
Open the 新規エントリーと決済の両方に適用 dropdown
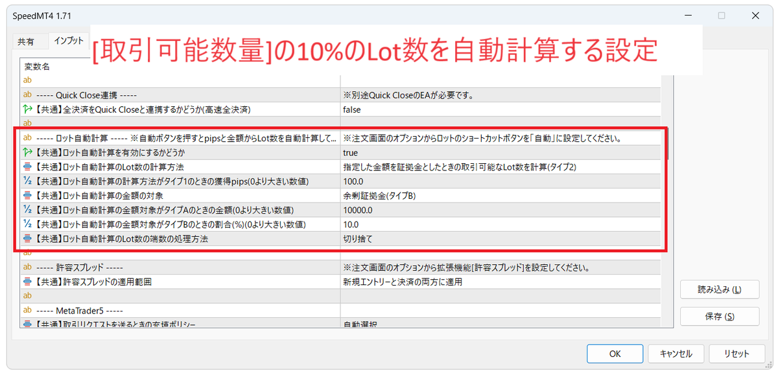[501, 281]
